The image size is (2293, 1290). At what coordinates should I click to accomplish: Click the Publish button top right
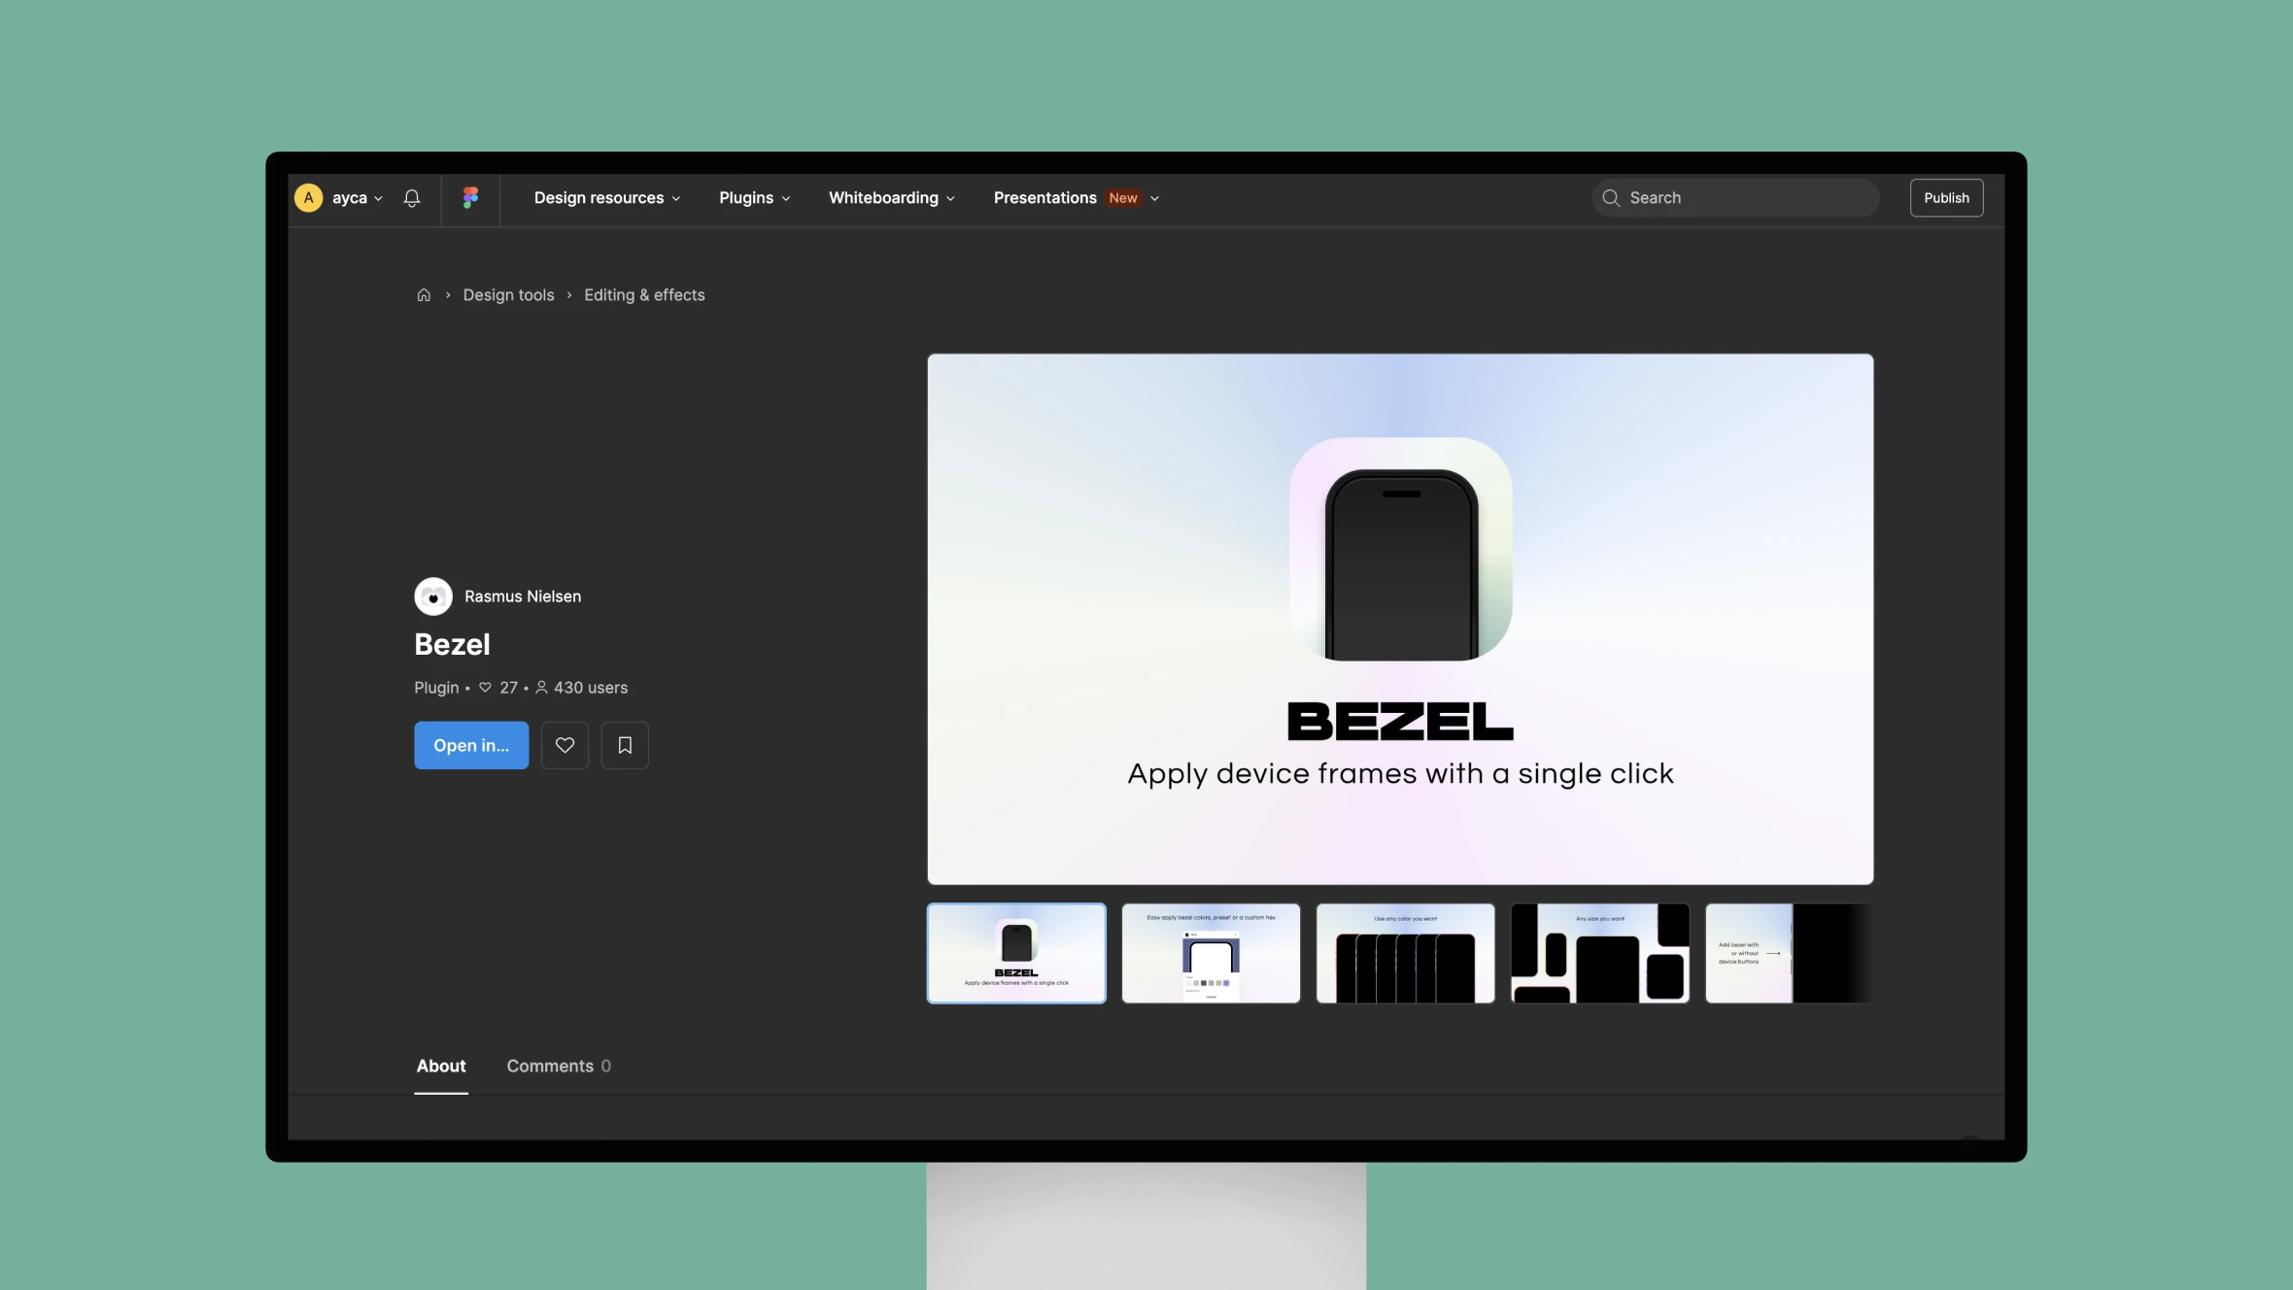(x=1945, y=197)
